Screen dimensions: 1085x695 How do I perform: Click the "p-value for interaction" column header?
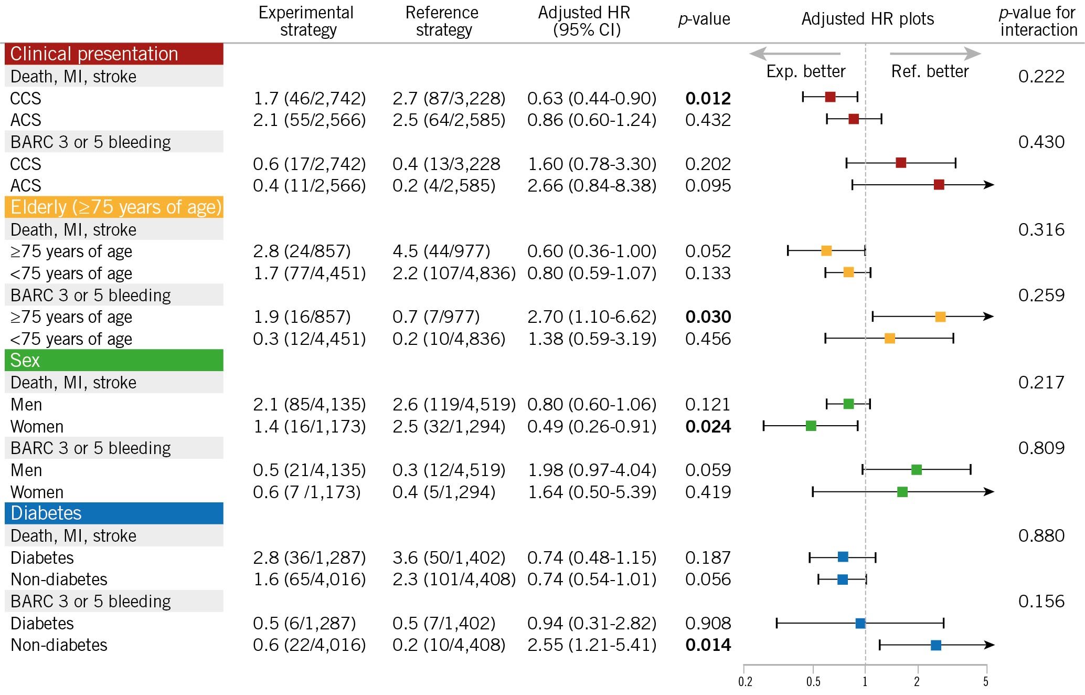1038,21
